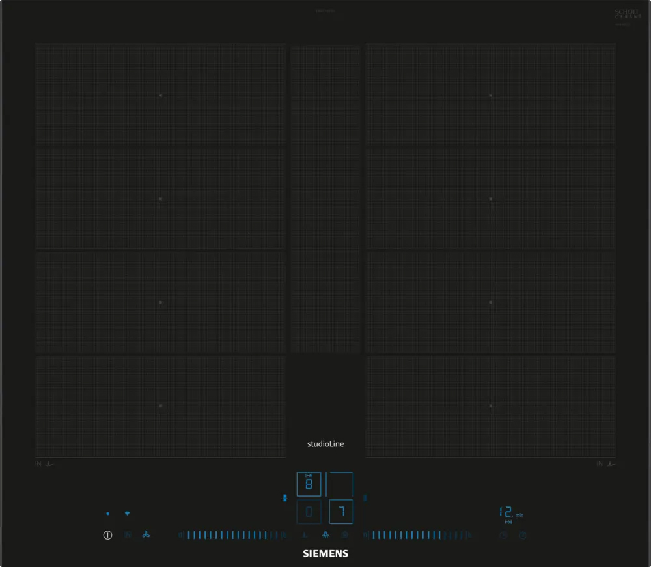Screen dimensions: 651x567
Task: Tap the blue fan ventilation icon
Action: coord(146,535)
